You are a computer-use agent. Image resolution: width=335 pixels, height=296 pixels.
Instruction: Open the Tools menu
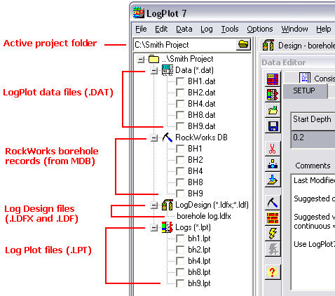pos(230,29)
